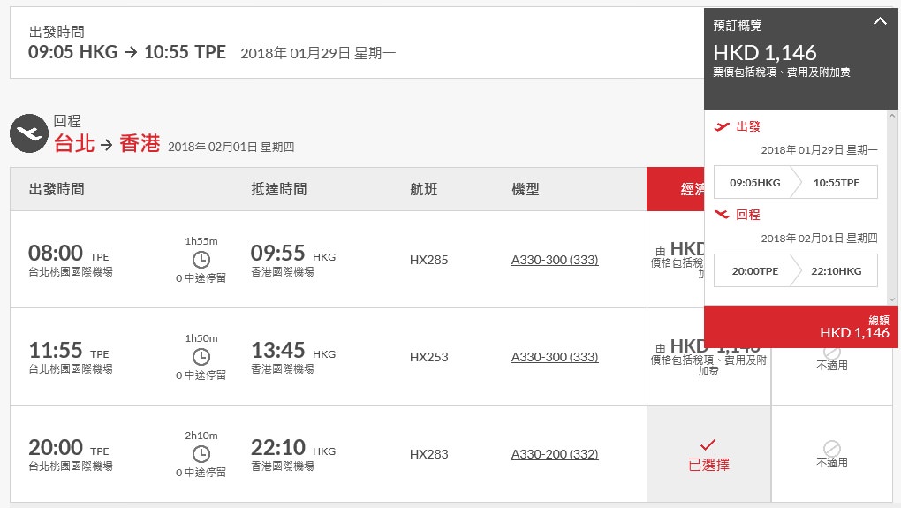This screenshot has height=508, width=901.
Task: Click the red 回程 plane icon in summary
Action: tap(723, 214)
